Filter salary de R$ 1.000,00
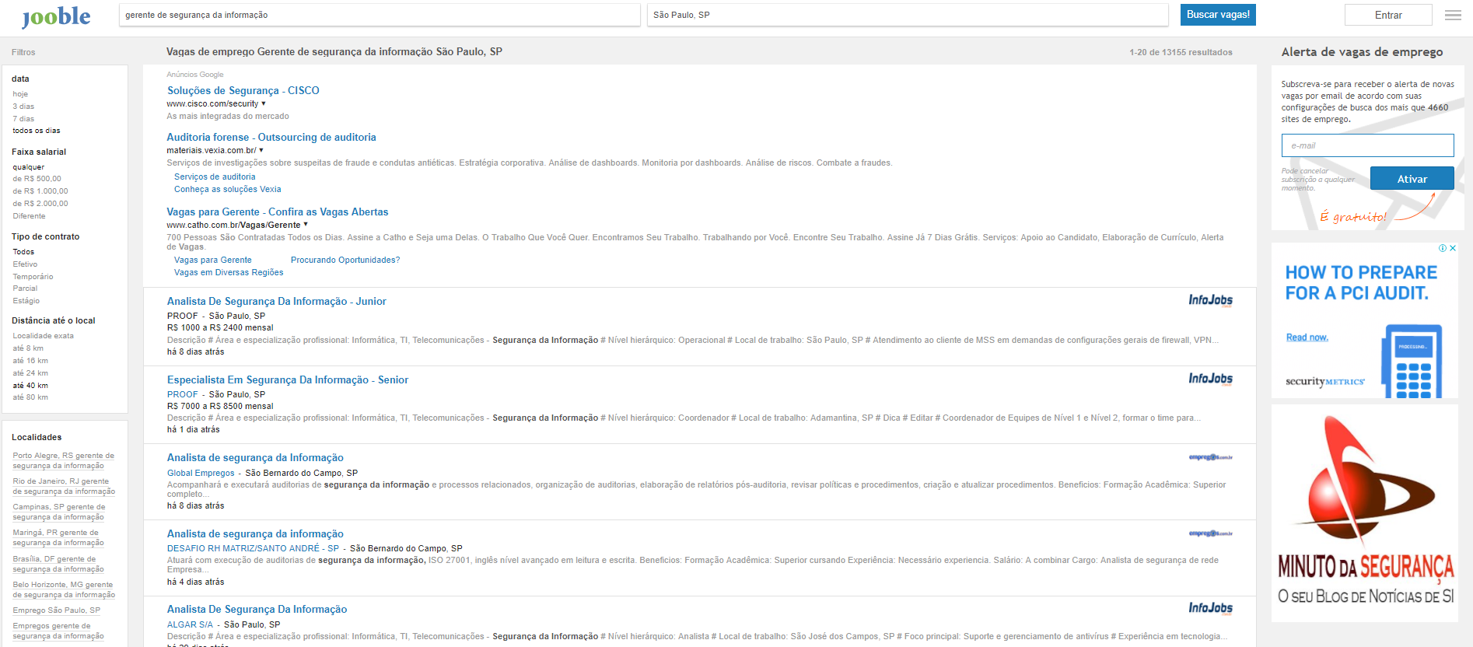This screenshot has width=1473, height=647. [40, 191]
